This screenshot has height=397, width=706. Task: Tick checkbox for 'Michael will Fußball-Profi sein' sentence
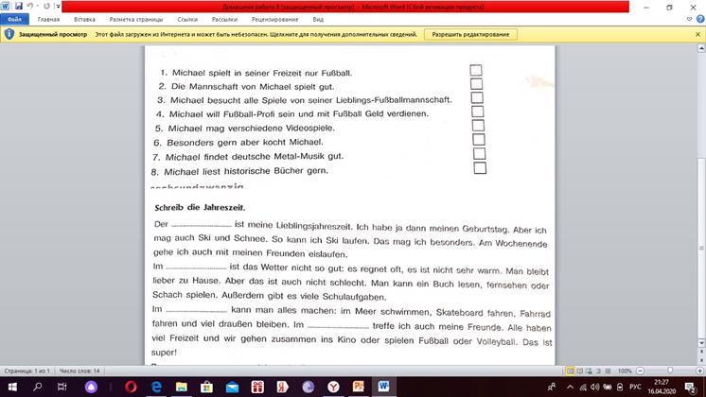coord(477,112)
